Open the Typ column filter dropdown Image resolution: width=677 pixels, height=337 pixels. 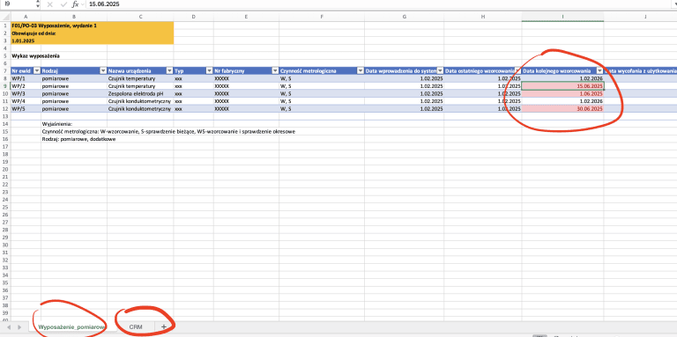tap(210, 70)
